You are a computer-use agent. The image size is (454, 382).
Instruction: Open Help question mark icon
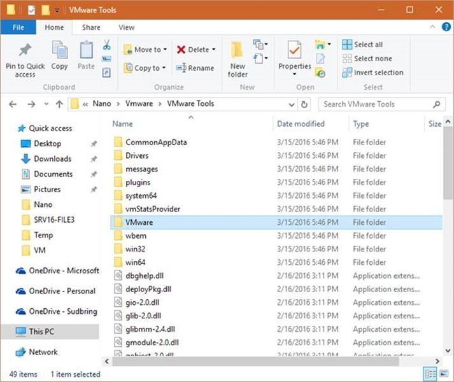[x=446, y=27]
